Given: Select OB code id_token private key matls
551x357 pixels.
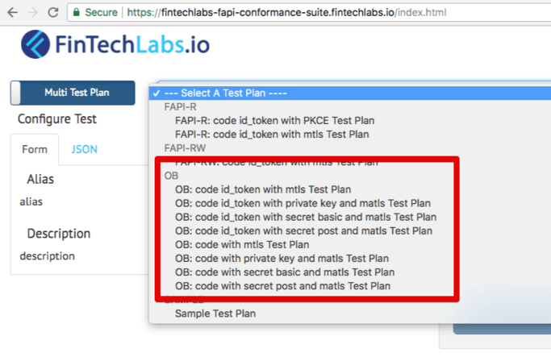Looking at the screenshot, I should coord(303,203).
